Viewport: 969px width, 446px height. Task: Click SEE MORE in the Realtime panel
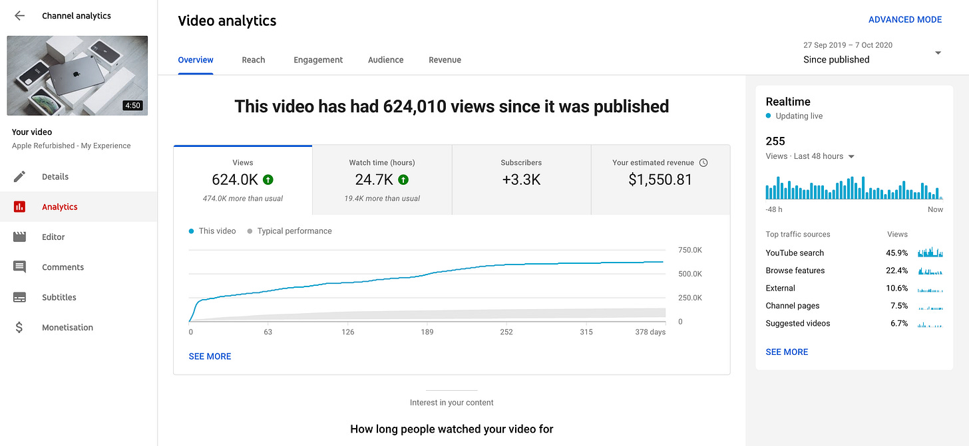click(787, 352)
